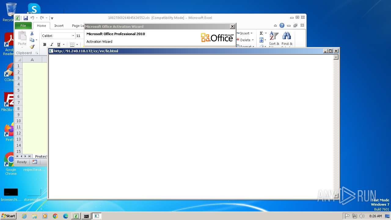Click the Undo arrow in Excel's title bar
The image size is (391, 220).
pyautogui.click(x=32, y=18)
